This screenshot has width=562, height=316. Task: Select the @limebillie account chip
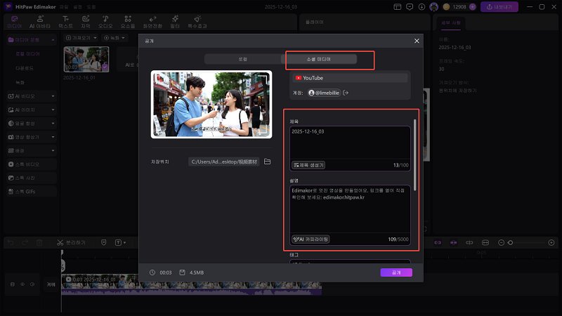coord(325,93)
